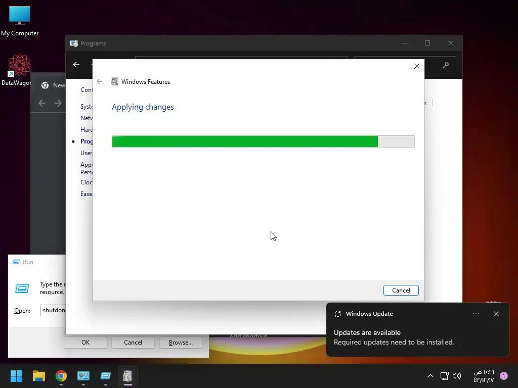
Task: Switch to Control Panel in the taskbar
Action: (83, 376)
